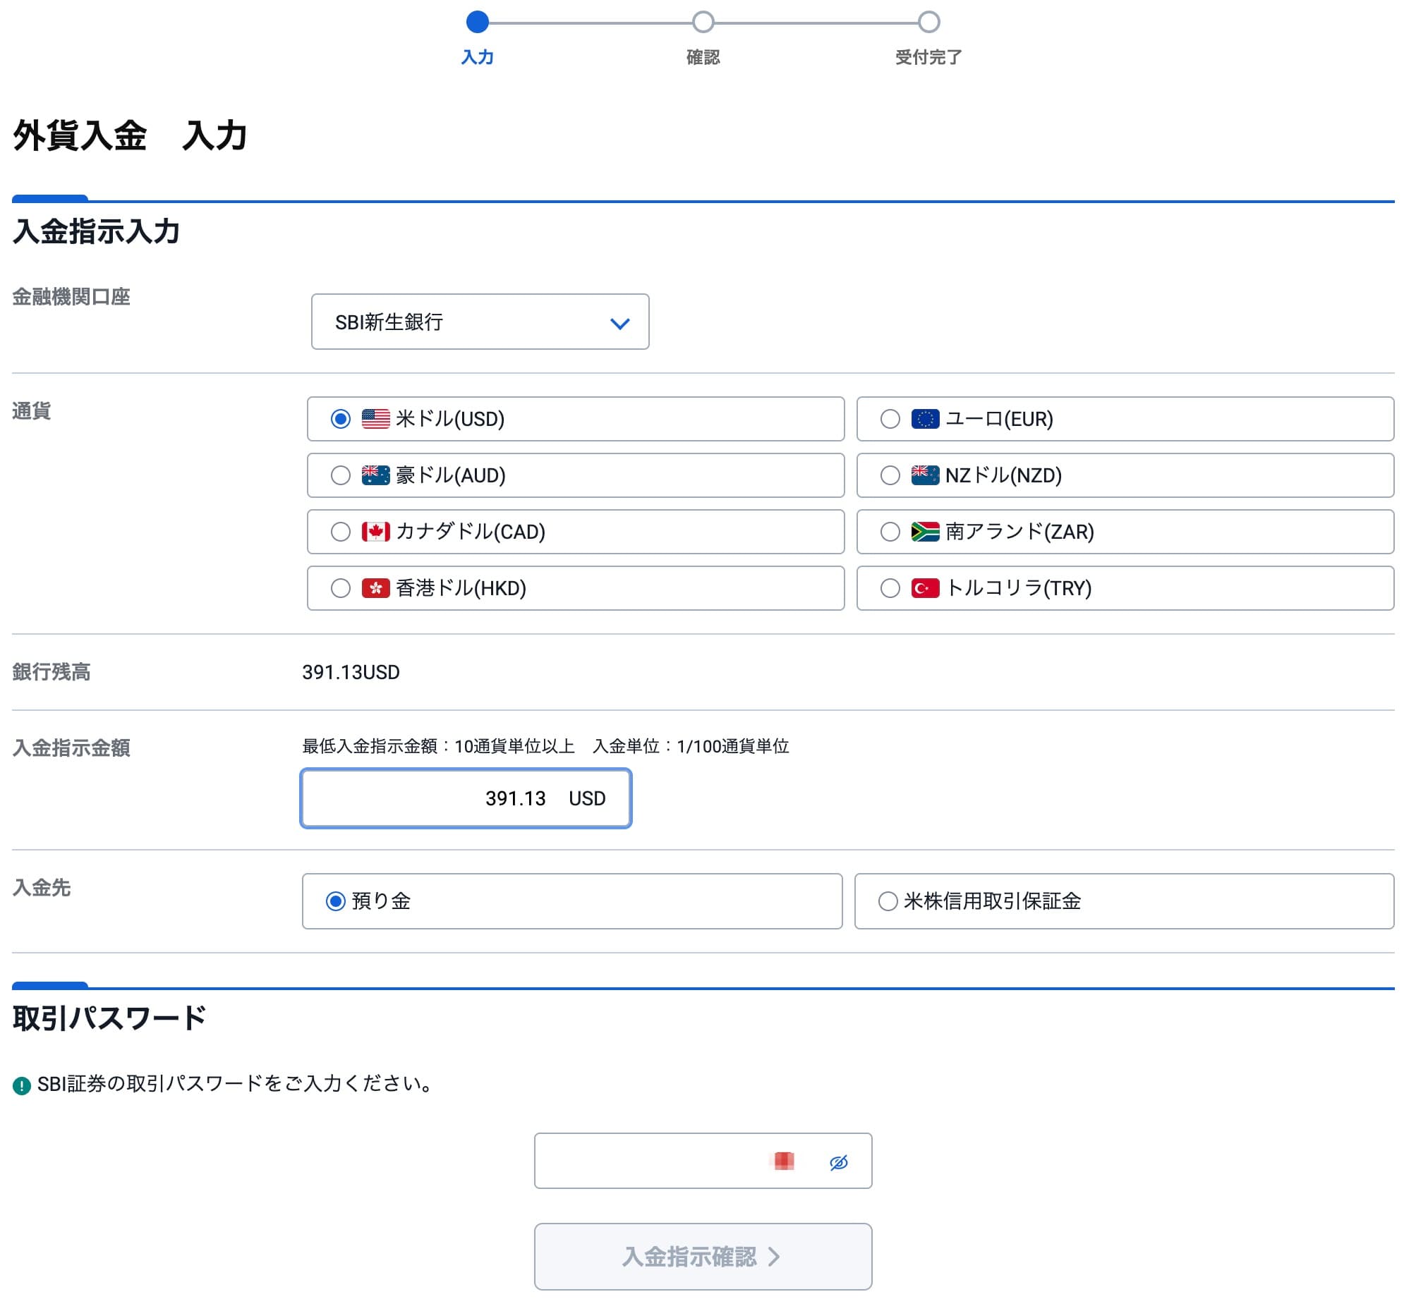Click the Hong Kong flag beside 香港ドル(HKD)

pos(375,588)
